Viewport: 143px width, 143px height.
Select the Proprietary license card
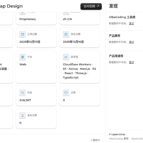point(36,18)
